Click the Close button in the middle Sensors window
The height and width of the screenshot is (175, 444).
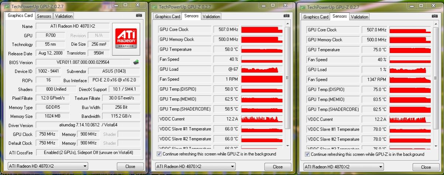(x=278, y=167)
